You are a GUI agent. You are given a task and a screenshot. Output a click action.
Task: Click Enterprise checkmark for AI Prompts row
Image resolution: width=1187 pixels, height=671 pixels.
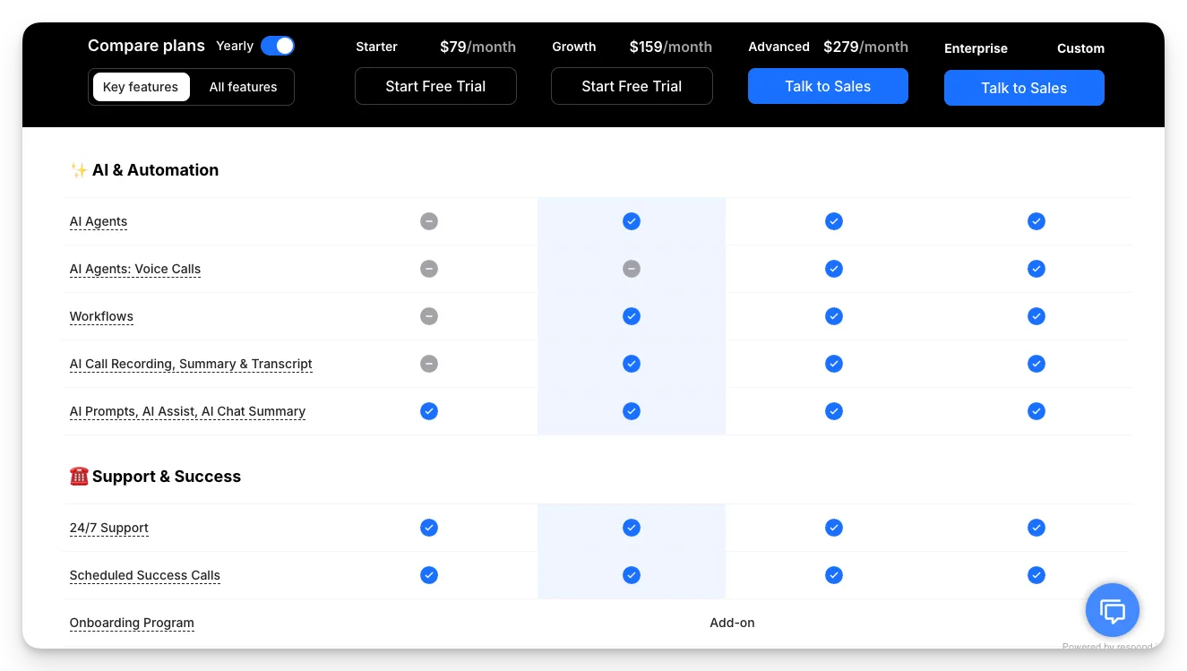[1036, 411]
